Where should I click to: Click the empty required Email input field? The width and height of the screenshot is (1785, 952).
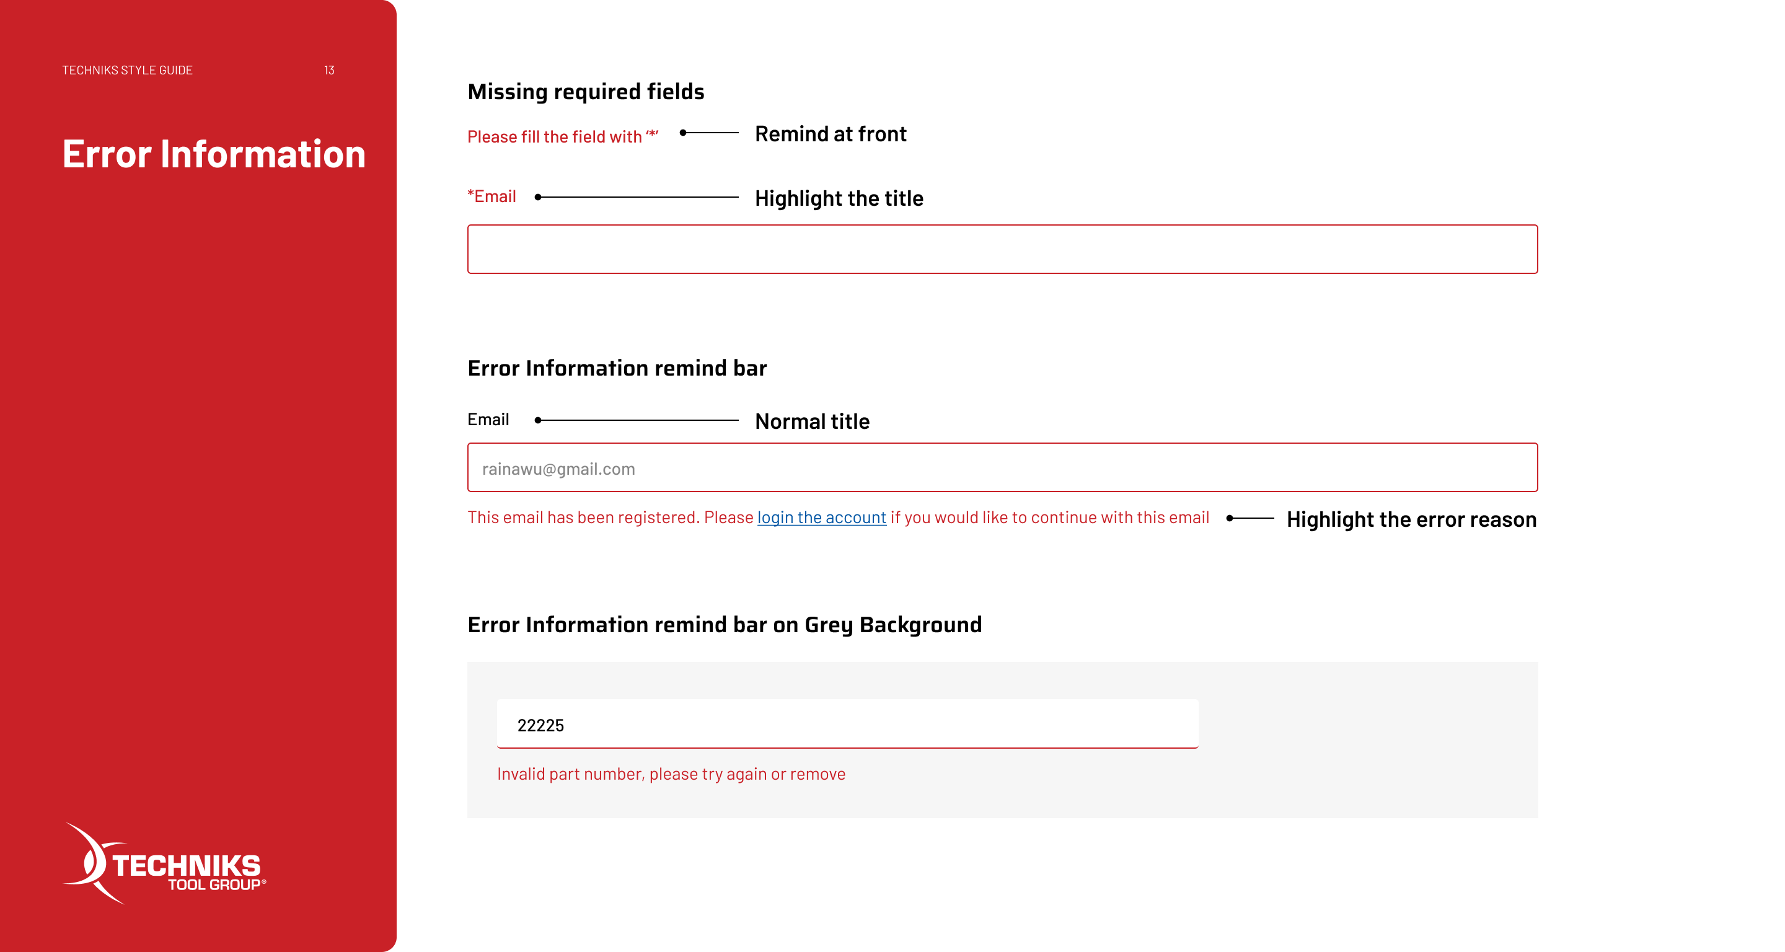pyautogui.click(x=1002, y=249)
